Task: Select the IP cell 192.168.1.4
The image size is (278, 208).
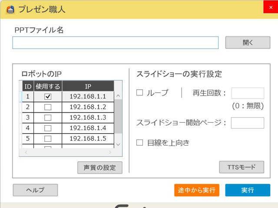Action: tap(88, 128)
